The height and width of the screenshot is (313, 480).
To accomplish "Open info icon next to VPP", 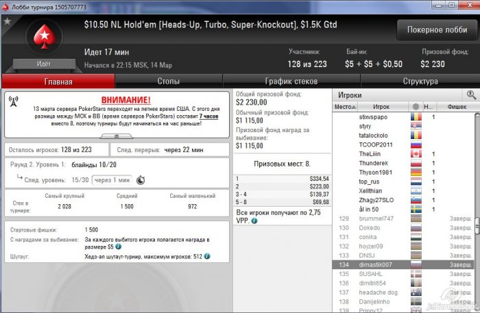I will tap(254, 221).
